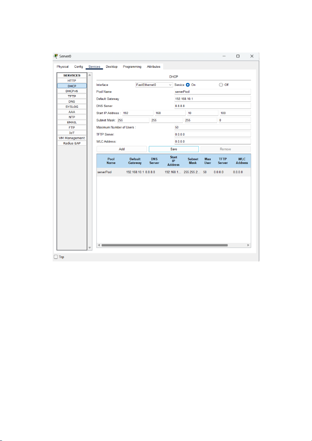Open the NTP service

click(x=72, y=117)
